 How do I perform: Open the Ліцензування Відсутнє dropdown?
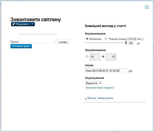(93, 83)
